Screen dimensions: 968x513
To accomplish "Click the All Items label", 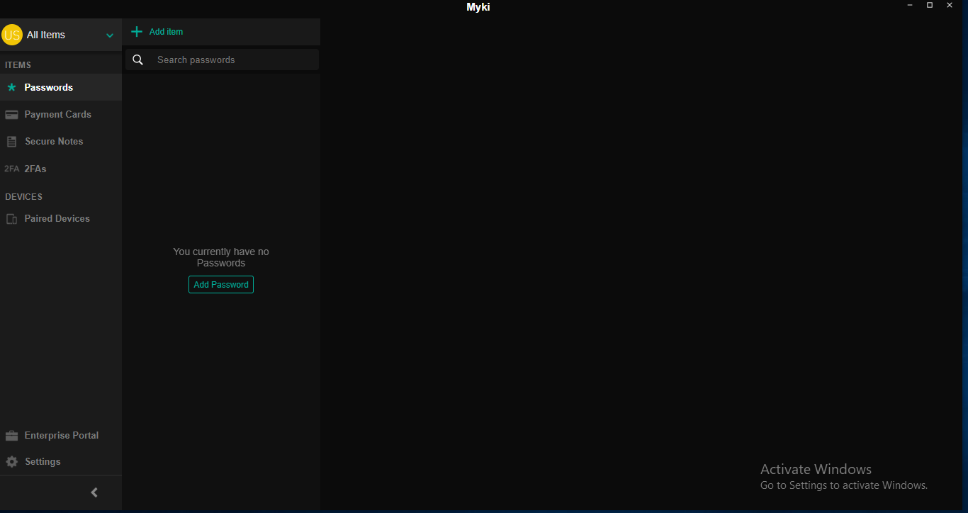I will pos(46,35).
